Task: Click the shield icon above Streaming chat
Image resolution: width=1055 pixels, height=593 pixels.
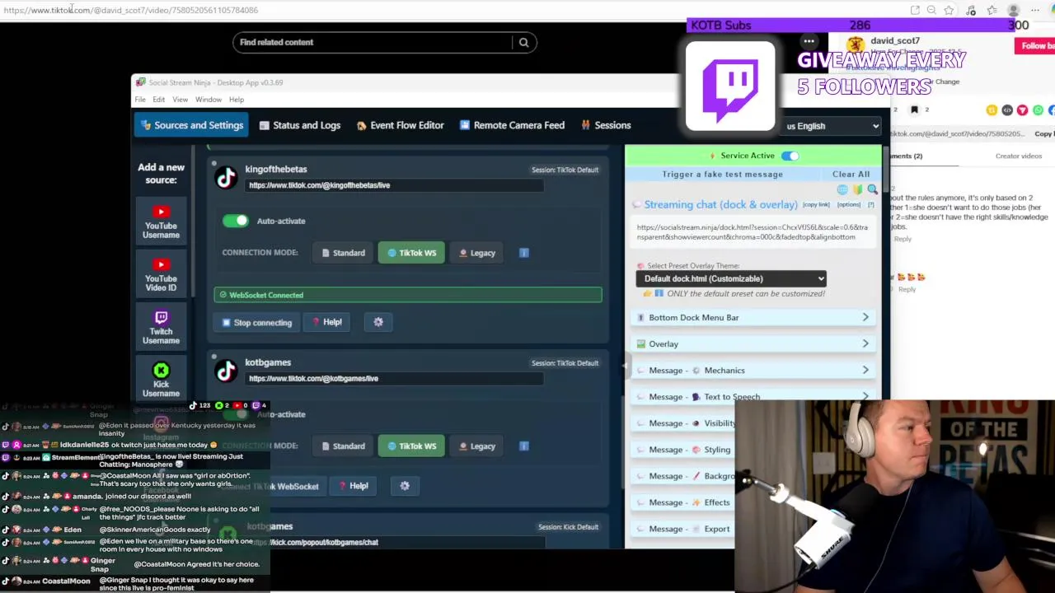Action: click(857, 189)
